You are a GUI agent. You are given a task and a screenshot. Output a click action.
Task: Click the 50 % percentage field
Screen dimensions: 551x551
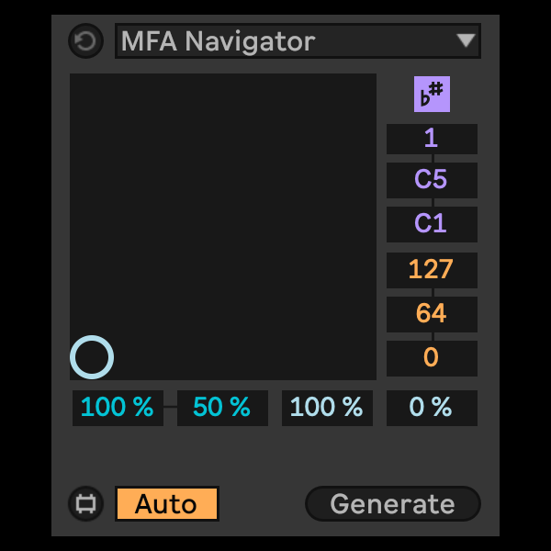click(x=222, y=408)
